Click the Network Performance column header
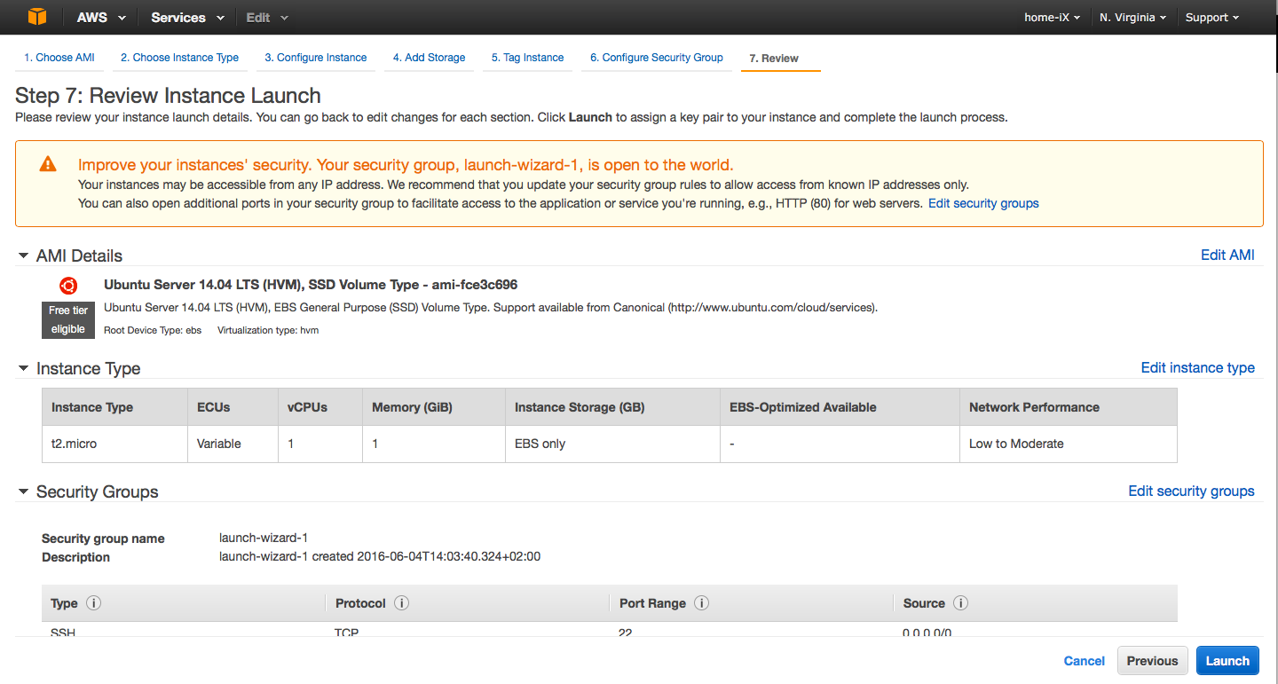 pos(1069,407)
